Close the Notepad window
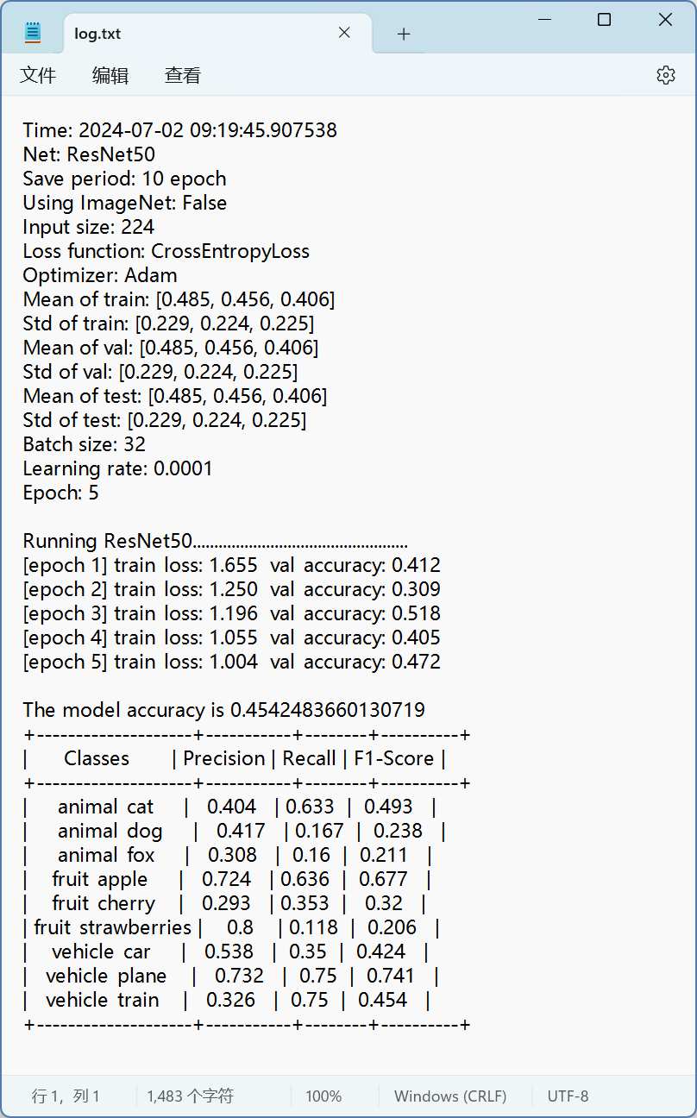 [x=665, y=20]
